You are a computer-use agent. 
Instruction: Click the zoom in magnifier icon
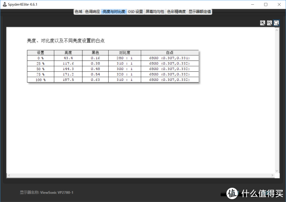pyautogui.click(x=263, y=23)
